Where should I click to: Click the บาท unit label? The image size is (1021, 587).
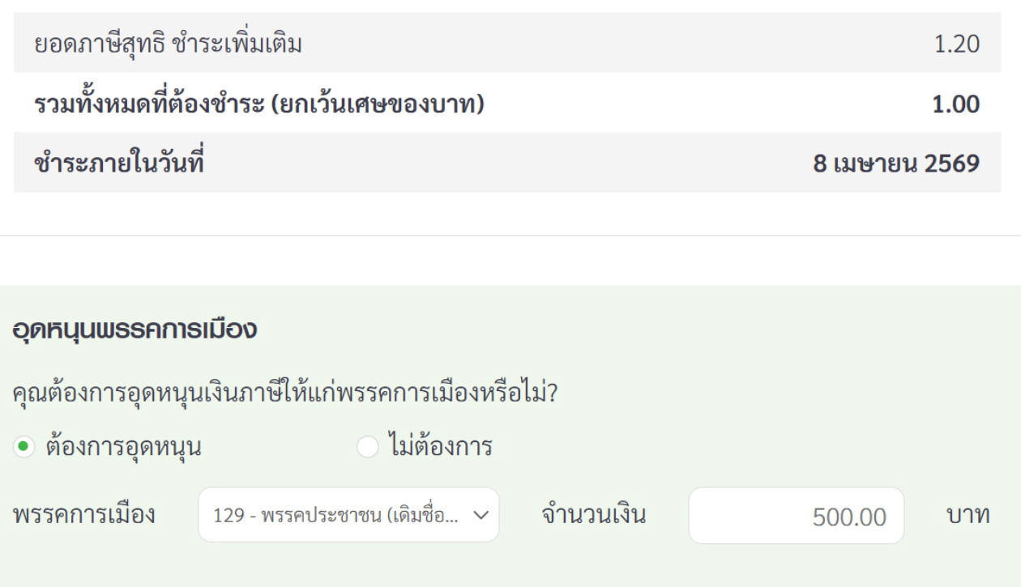click(968, 515)
